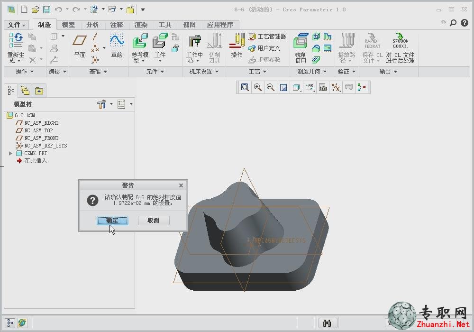Switch to the 应用程序 (Applications) tab
The height and width of the screenshot is (332, 474).
[x=220, y=25]
